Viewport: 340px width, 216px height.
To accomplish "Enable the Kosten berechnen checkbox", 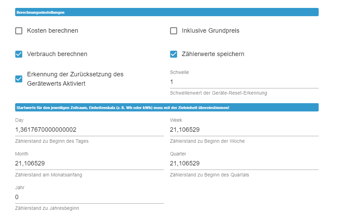I will [19, 31].
